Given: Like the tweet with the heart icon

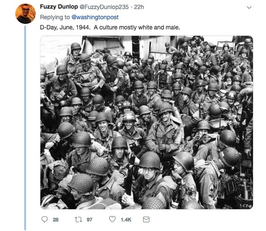Looking at the screenshot, I should (112, 219).
